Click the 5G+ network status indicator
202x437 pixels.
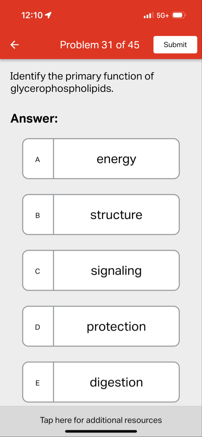162,15
